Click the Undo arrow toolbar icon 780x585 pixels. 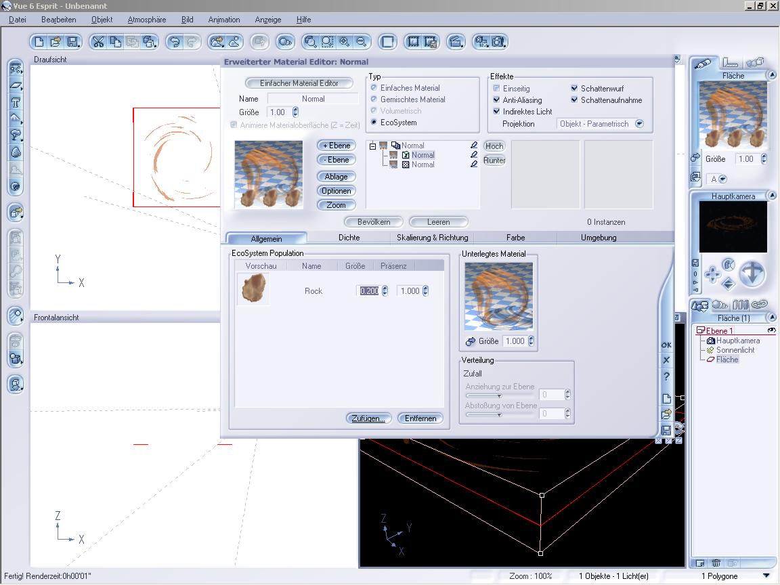coord(175,42)
